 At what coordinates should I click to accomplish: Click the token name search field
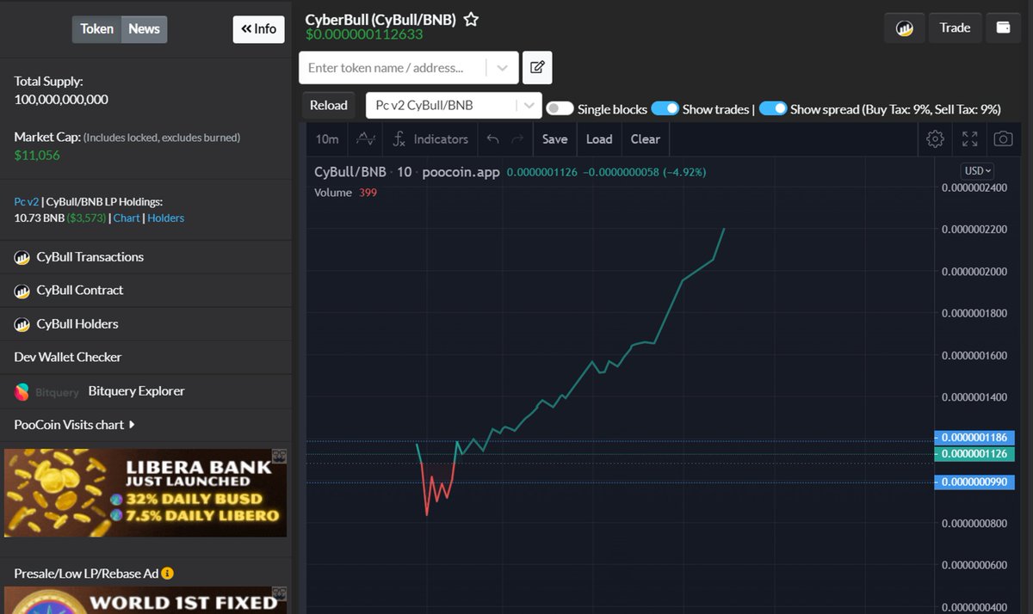[x=393, y=68]
